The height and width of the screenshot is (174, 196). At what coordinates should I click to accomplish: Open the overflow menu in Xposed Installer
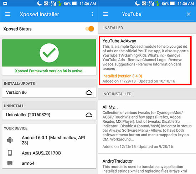pos(92,14)
